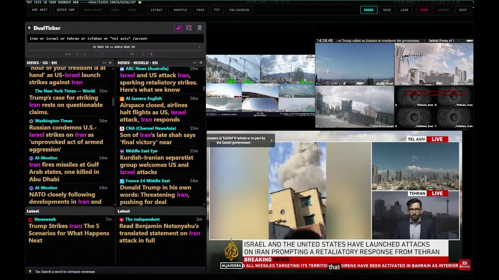Click the Al Jazeera TEHRAN LIVE reporter feed

(416, 215)
